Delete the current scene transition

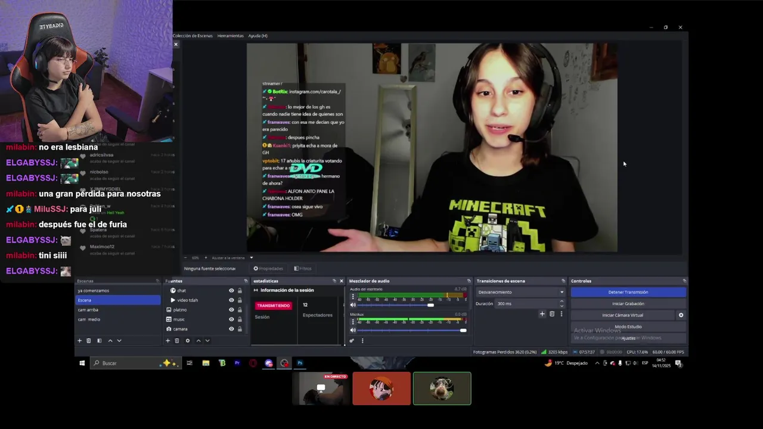pos(552,314)
